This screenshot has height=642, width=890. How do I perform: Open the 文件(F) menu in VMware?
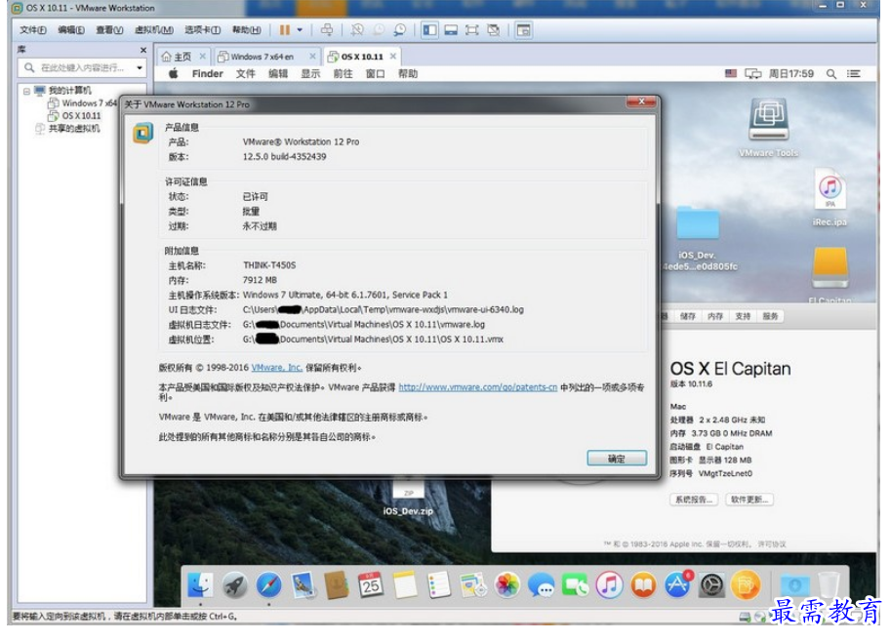[33, 29]
